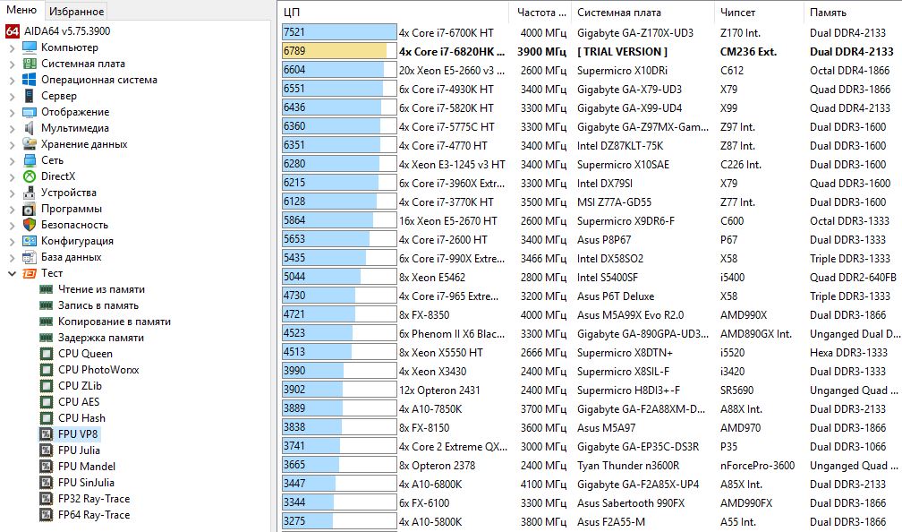Viewport: 902px width, 532px height.
Task: Click the Операционная система Windows icon
Action: tap(30, 80)
